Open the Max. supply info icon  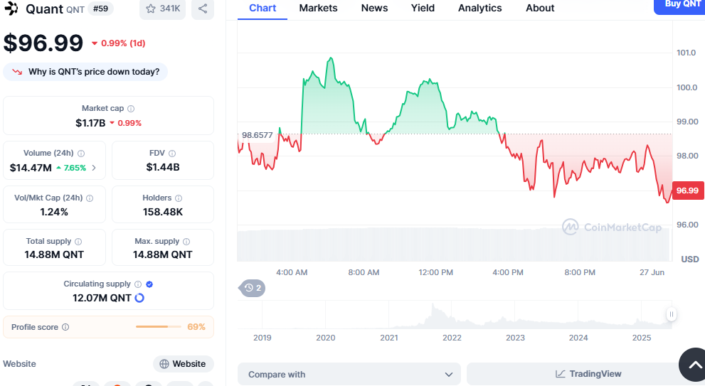[186, 241]
